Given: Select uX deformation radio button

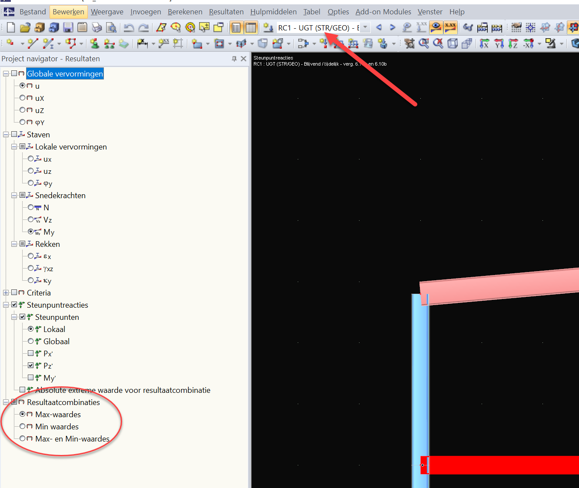Looking at the screenshot, I should coord(23,98).
